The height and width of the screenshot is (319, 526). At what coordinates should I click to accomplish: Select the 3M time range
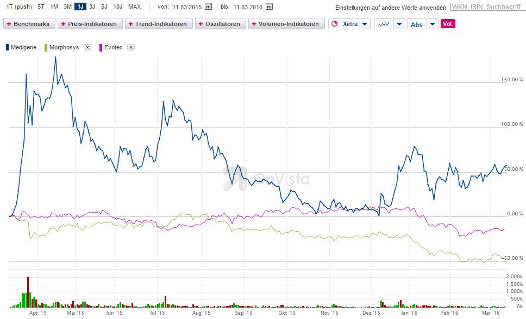coord(67,7)
